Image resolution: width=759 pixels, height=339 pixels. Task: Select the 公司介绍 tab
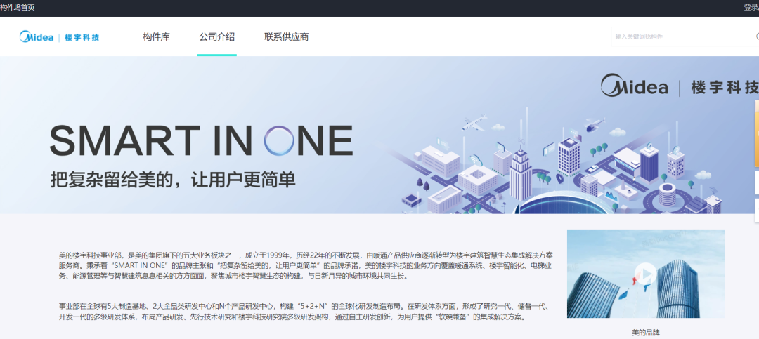217,36
